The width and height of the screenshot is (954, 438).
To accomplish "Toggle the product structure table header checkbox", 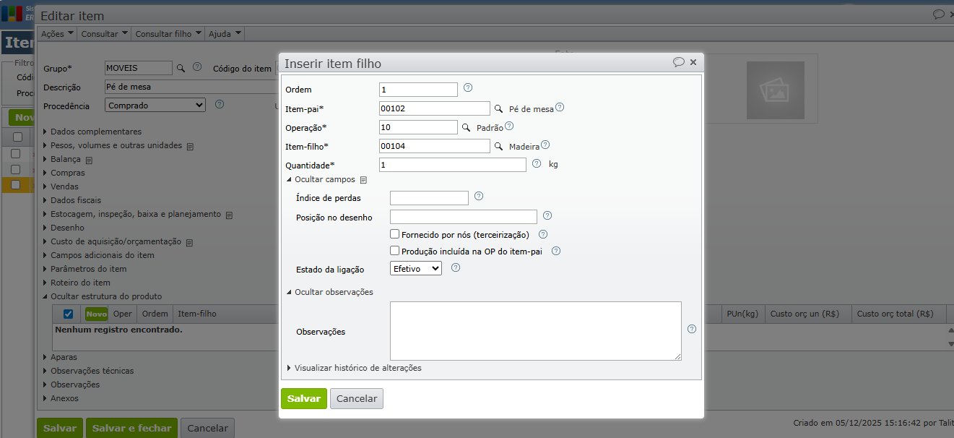I will point(69,314).
